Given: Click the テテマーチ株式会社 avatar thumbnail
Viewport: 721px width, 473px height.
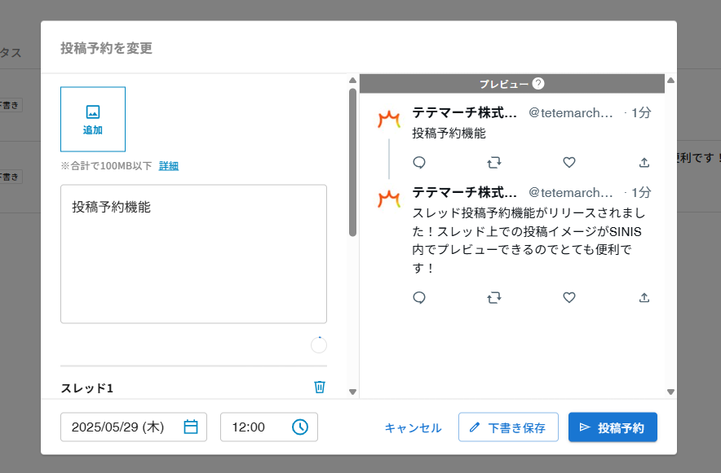Looking at the screenshot, I should coord(387,115).
